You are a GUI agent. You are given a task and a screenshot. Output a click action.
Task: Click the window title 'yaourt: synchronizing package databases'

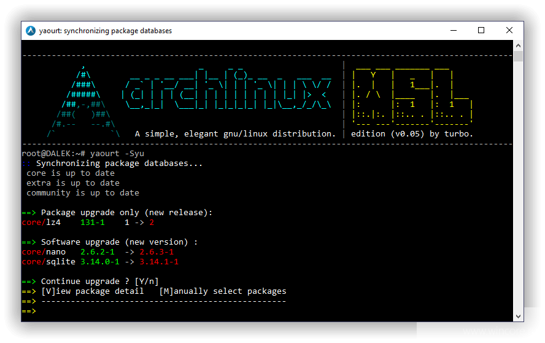106,31
